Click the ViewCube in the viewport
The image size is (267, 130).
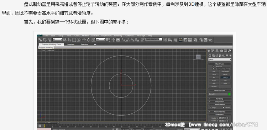point(198,57)
